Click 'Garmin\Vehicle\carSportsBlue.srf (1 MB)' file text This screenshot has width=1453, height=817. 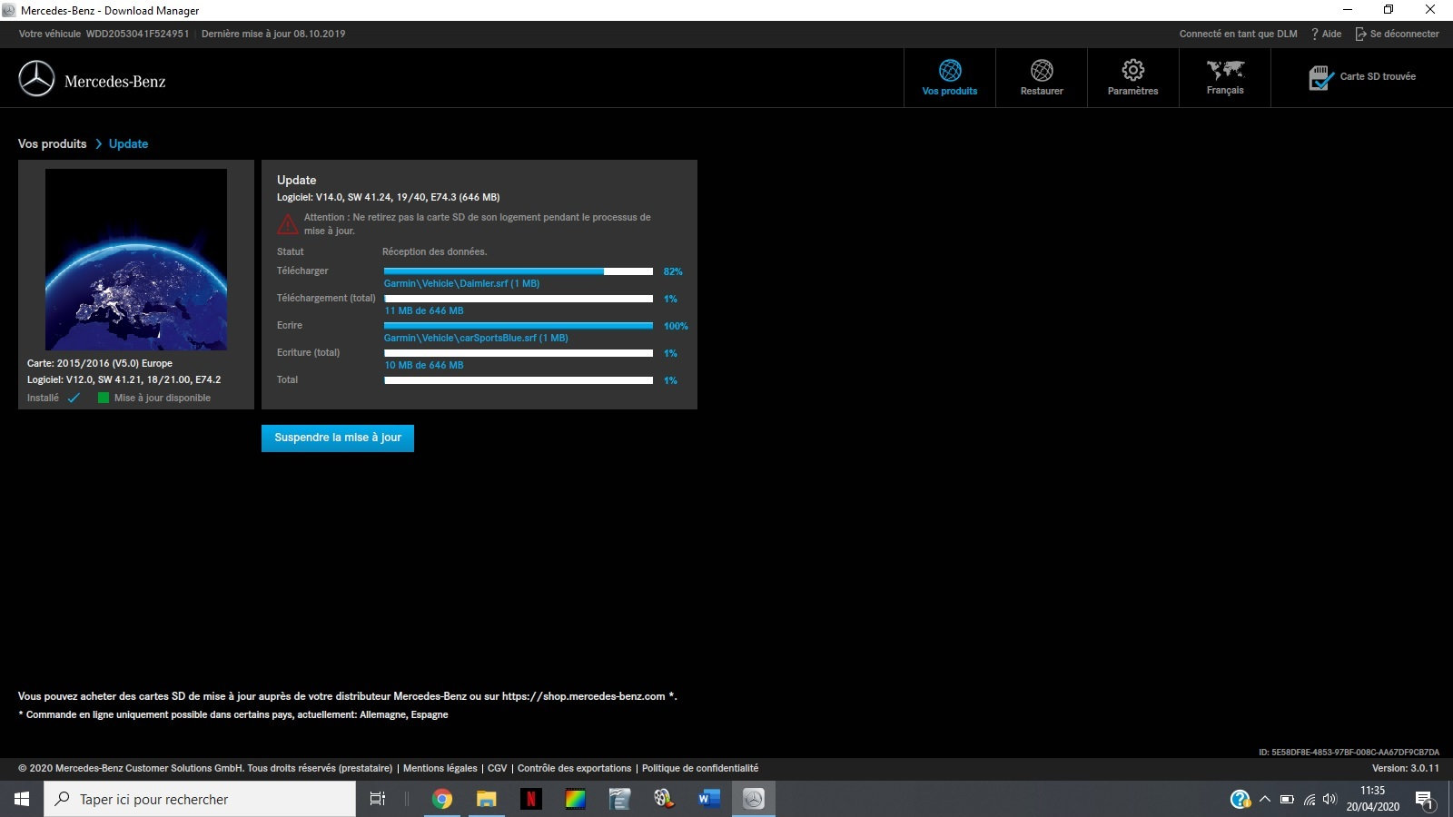[x=476, y=338]
